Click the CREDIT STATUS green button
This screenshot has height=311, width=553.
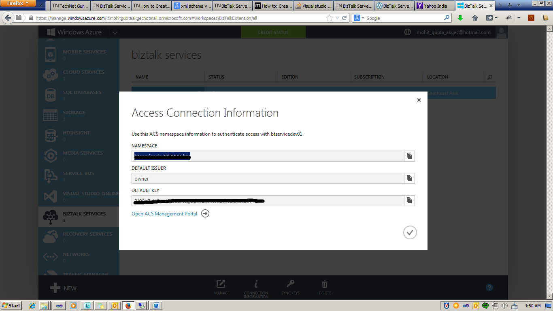[273, 32]
